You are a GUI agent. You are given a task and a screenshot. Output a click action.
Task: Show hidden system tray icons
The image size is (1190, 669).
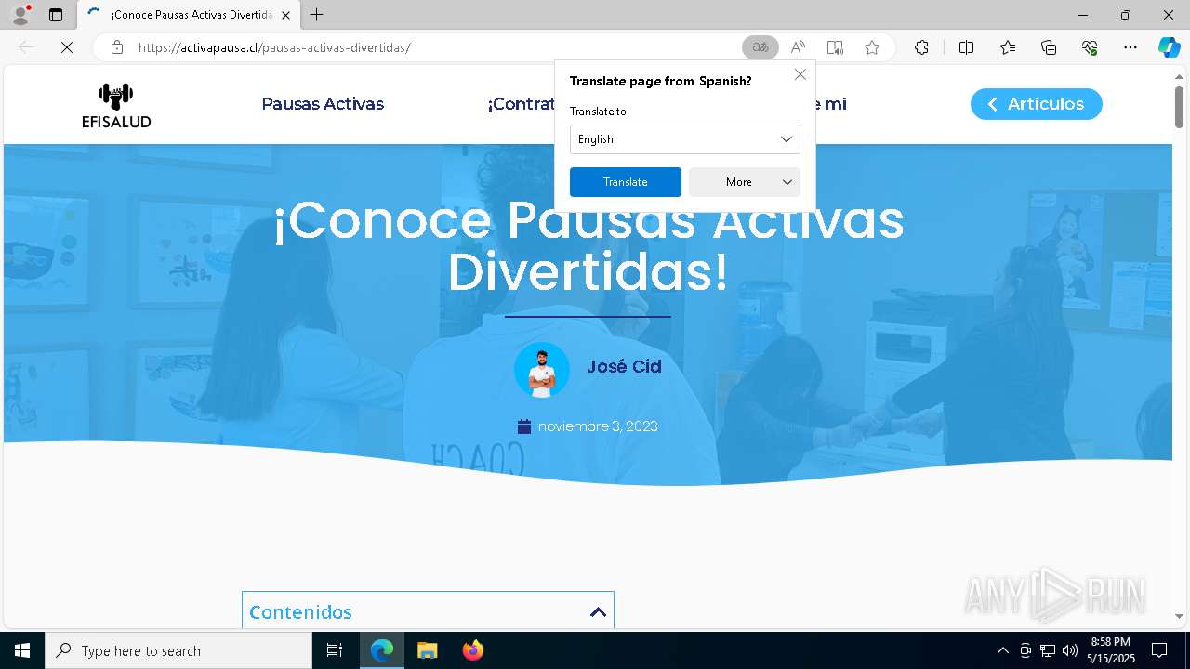[x=1002, y=650]
